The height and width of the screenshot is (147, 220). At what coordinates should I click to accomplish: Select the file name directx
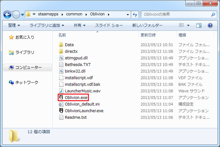71,51
